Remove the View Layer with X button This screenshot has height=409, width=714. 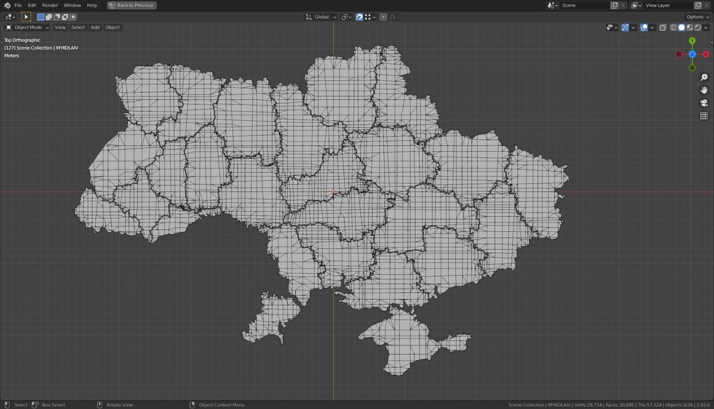[707, 5]
